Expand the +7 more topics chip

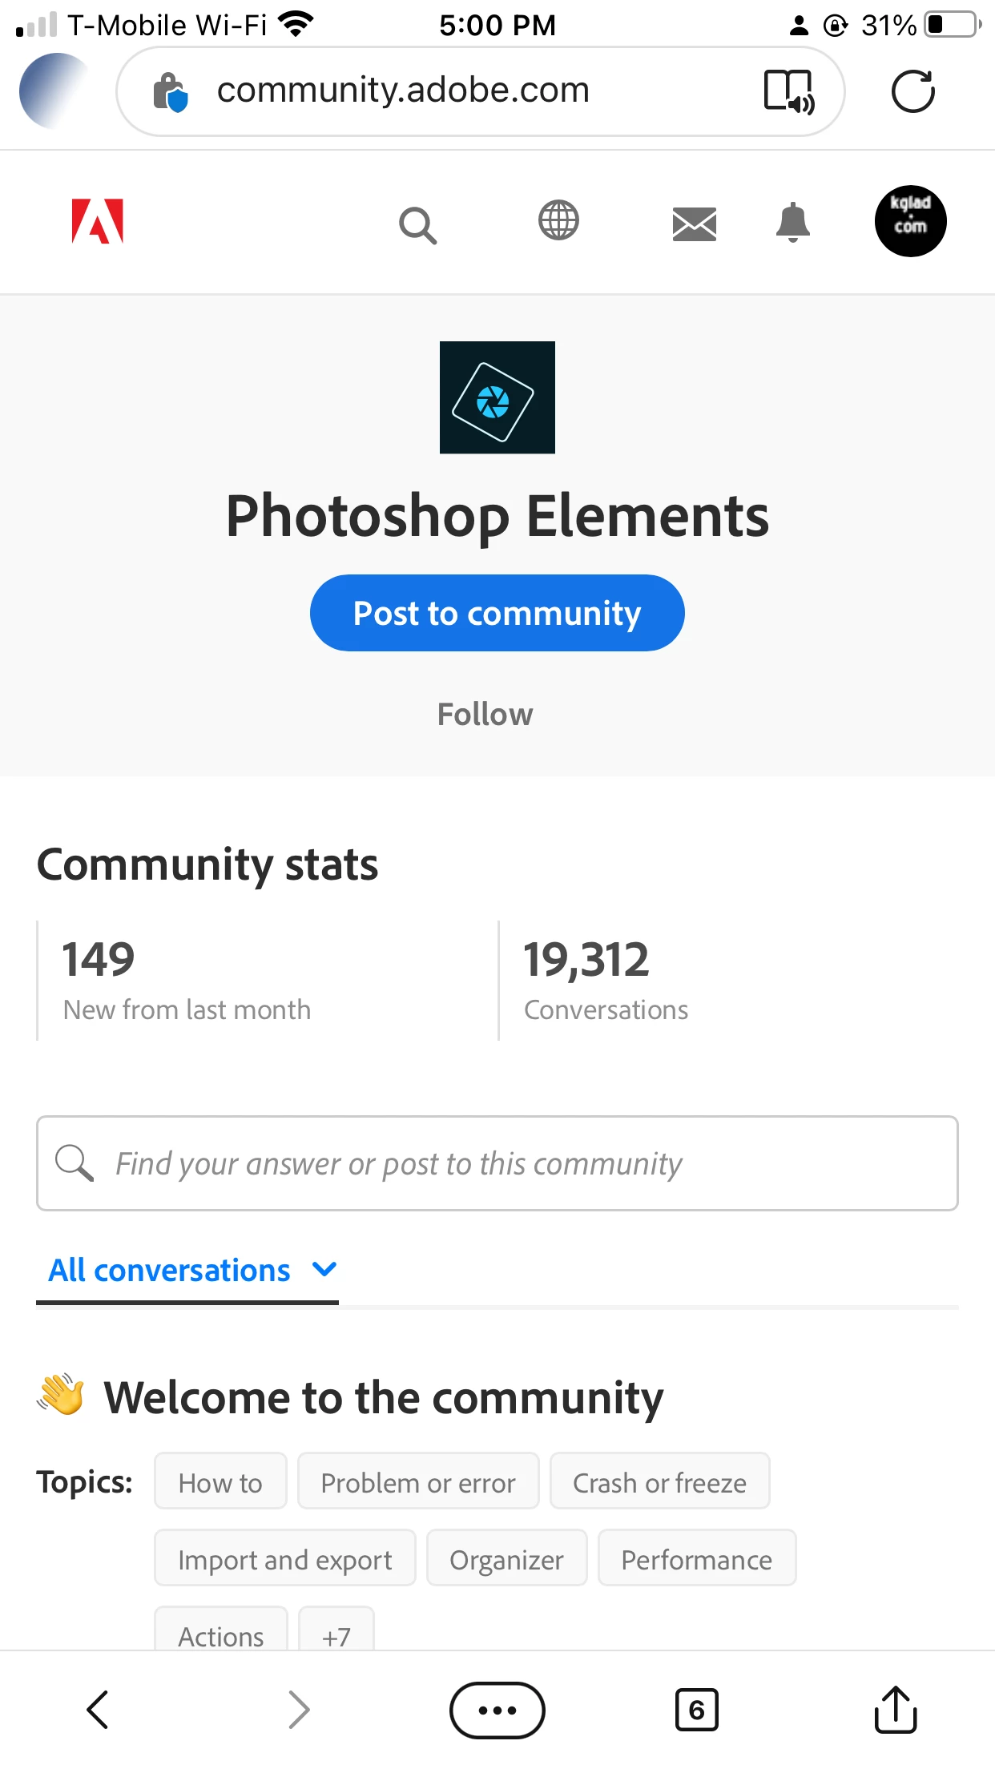pyautogui.click(x=336, y=1634)
